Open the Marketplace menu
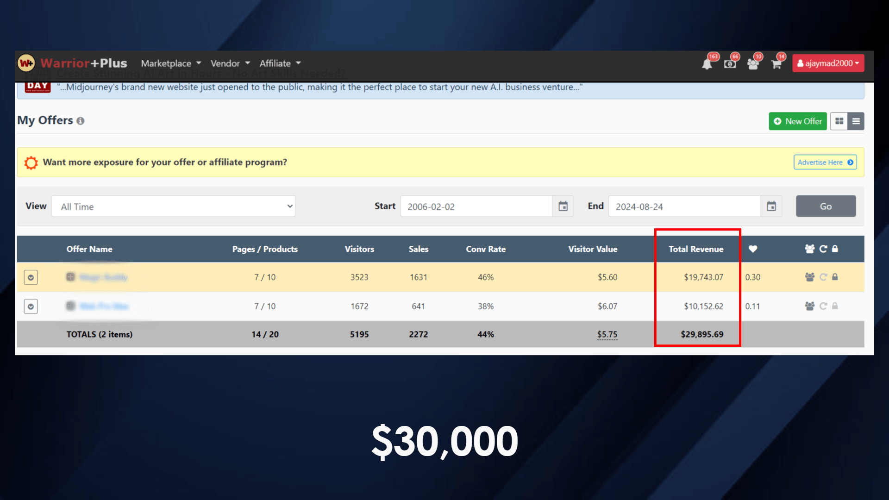This screenshot has width=889, height=500. tap(171, 63)
